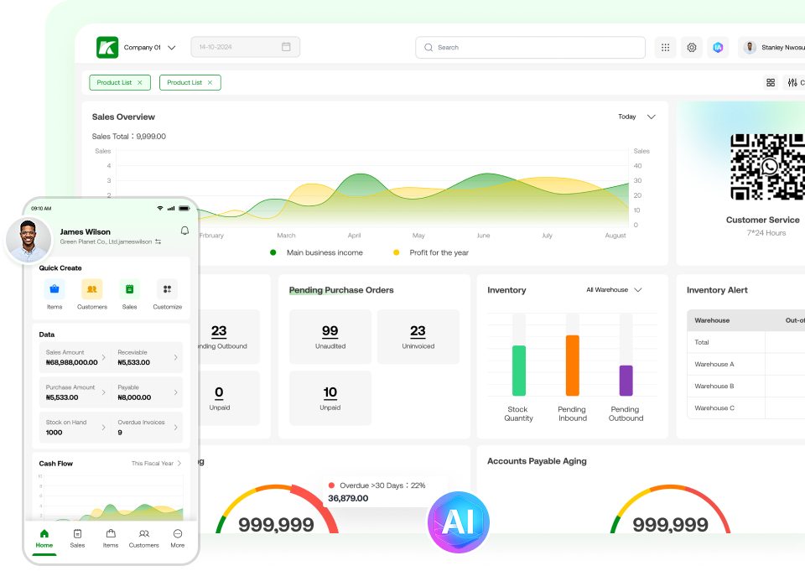The width and height of the screenshot is (805, 571).
Task: Click the Accounts Payable Aging gauge
Action: tap(671, 510)
